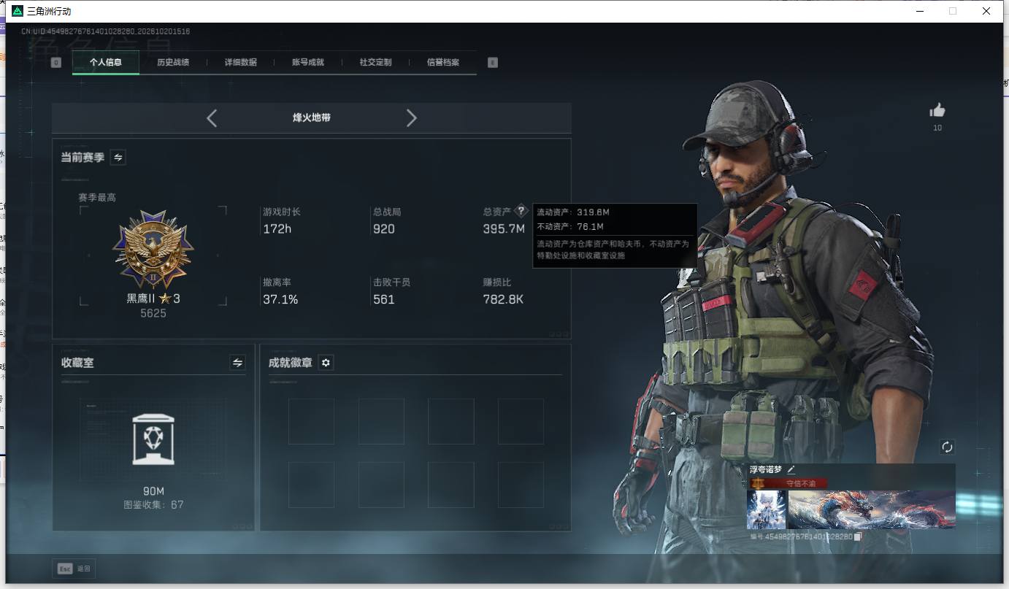Open the gear settings beside 成就徽章
This screenshot has height=589, width=1009.
click(326, 363)
